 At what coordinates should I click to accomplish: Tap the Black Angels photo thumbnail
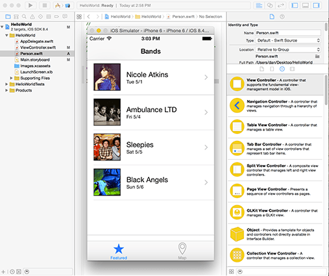[x=107, y=182]
